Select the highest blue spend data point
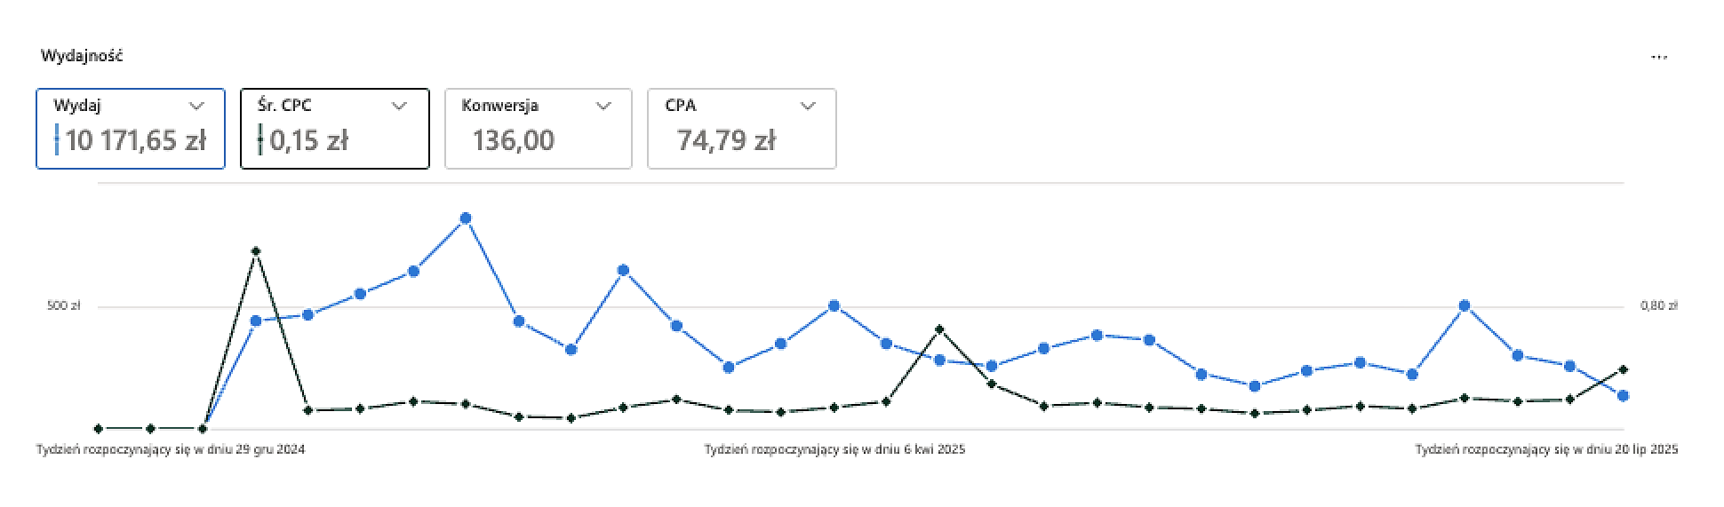Viewport: 1724px width, 507px height. click(x=466, y=218)
